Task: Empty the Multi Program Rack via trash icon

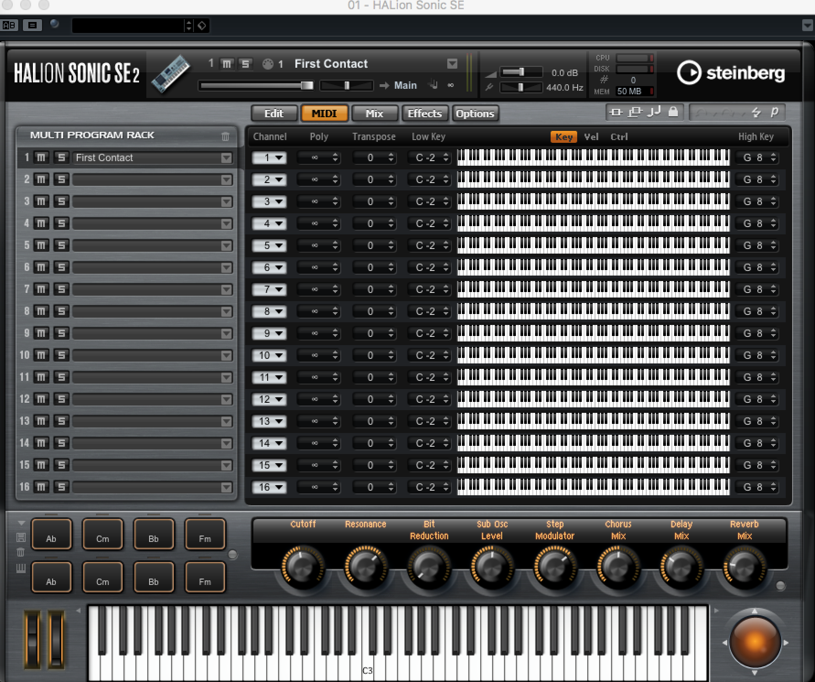Action: tap(225, 136)
